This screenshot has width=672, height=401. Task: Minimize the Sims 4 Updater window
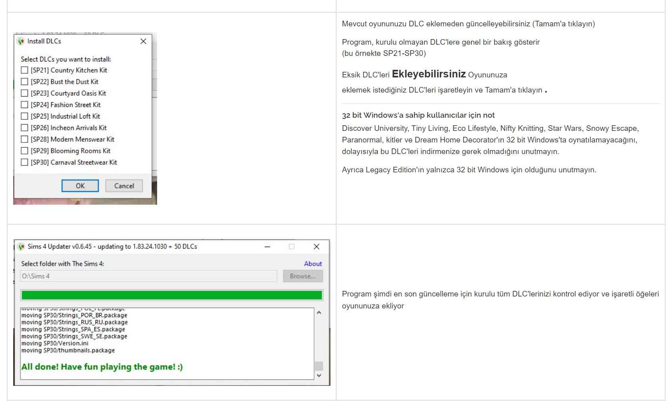tap(267, 247)
